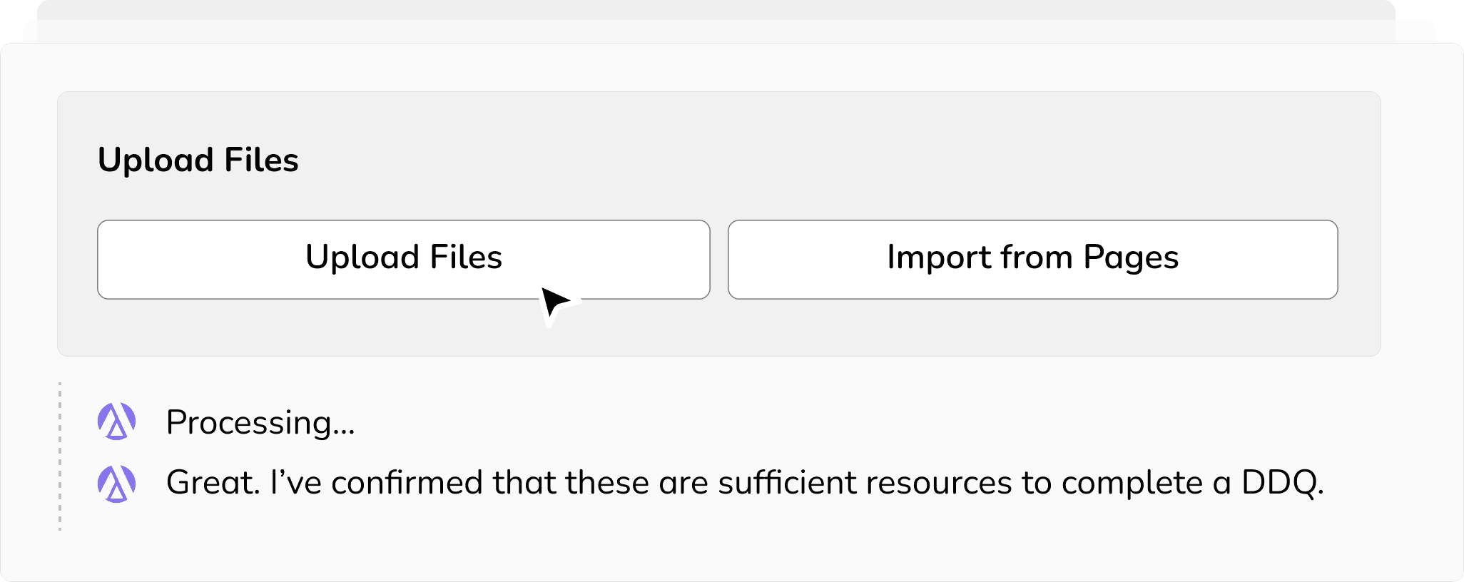This screenshot has height=582, width=1464.
Task: Select the Processing… status text
Action: (x=260, y=422)
